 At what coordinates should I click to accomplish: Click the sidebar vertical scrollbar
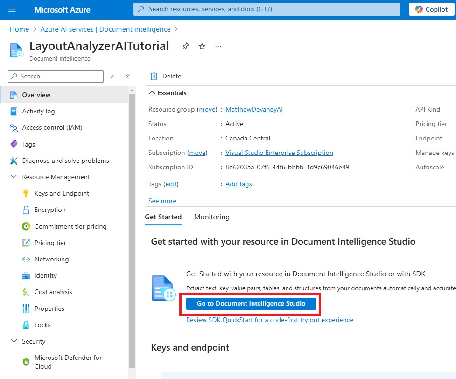132,231
